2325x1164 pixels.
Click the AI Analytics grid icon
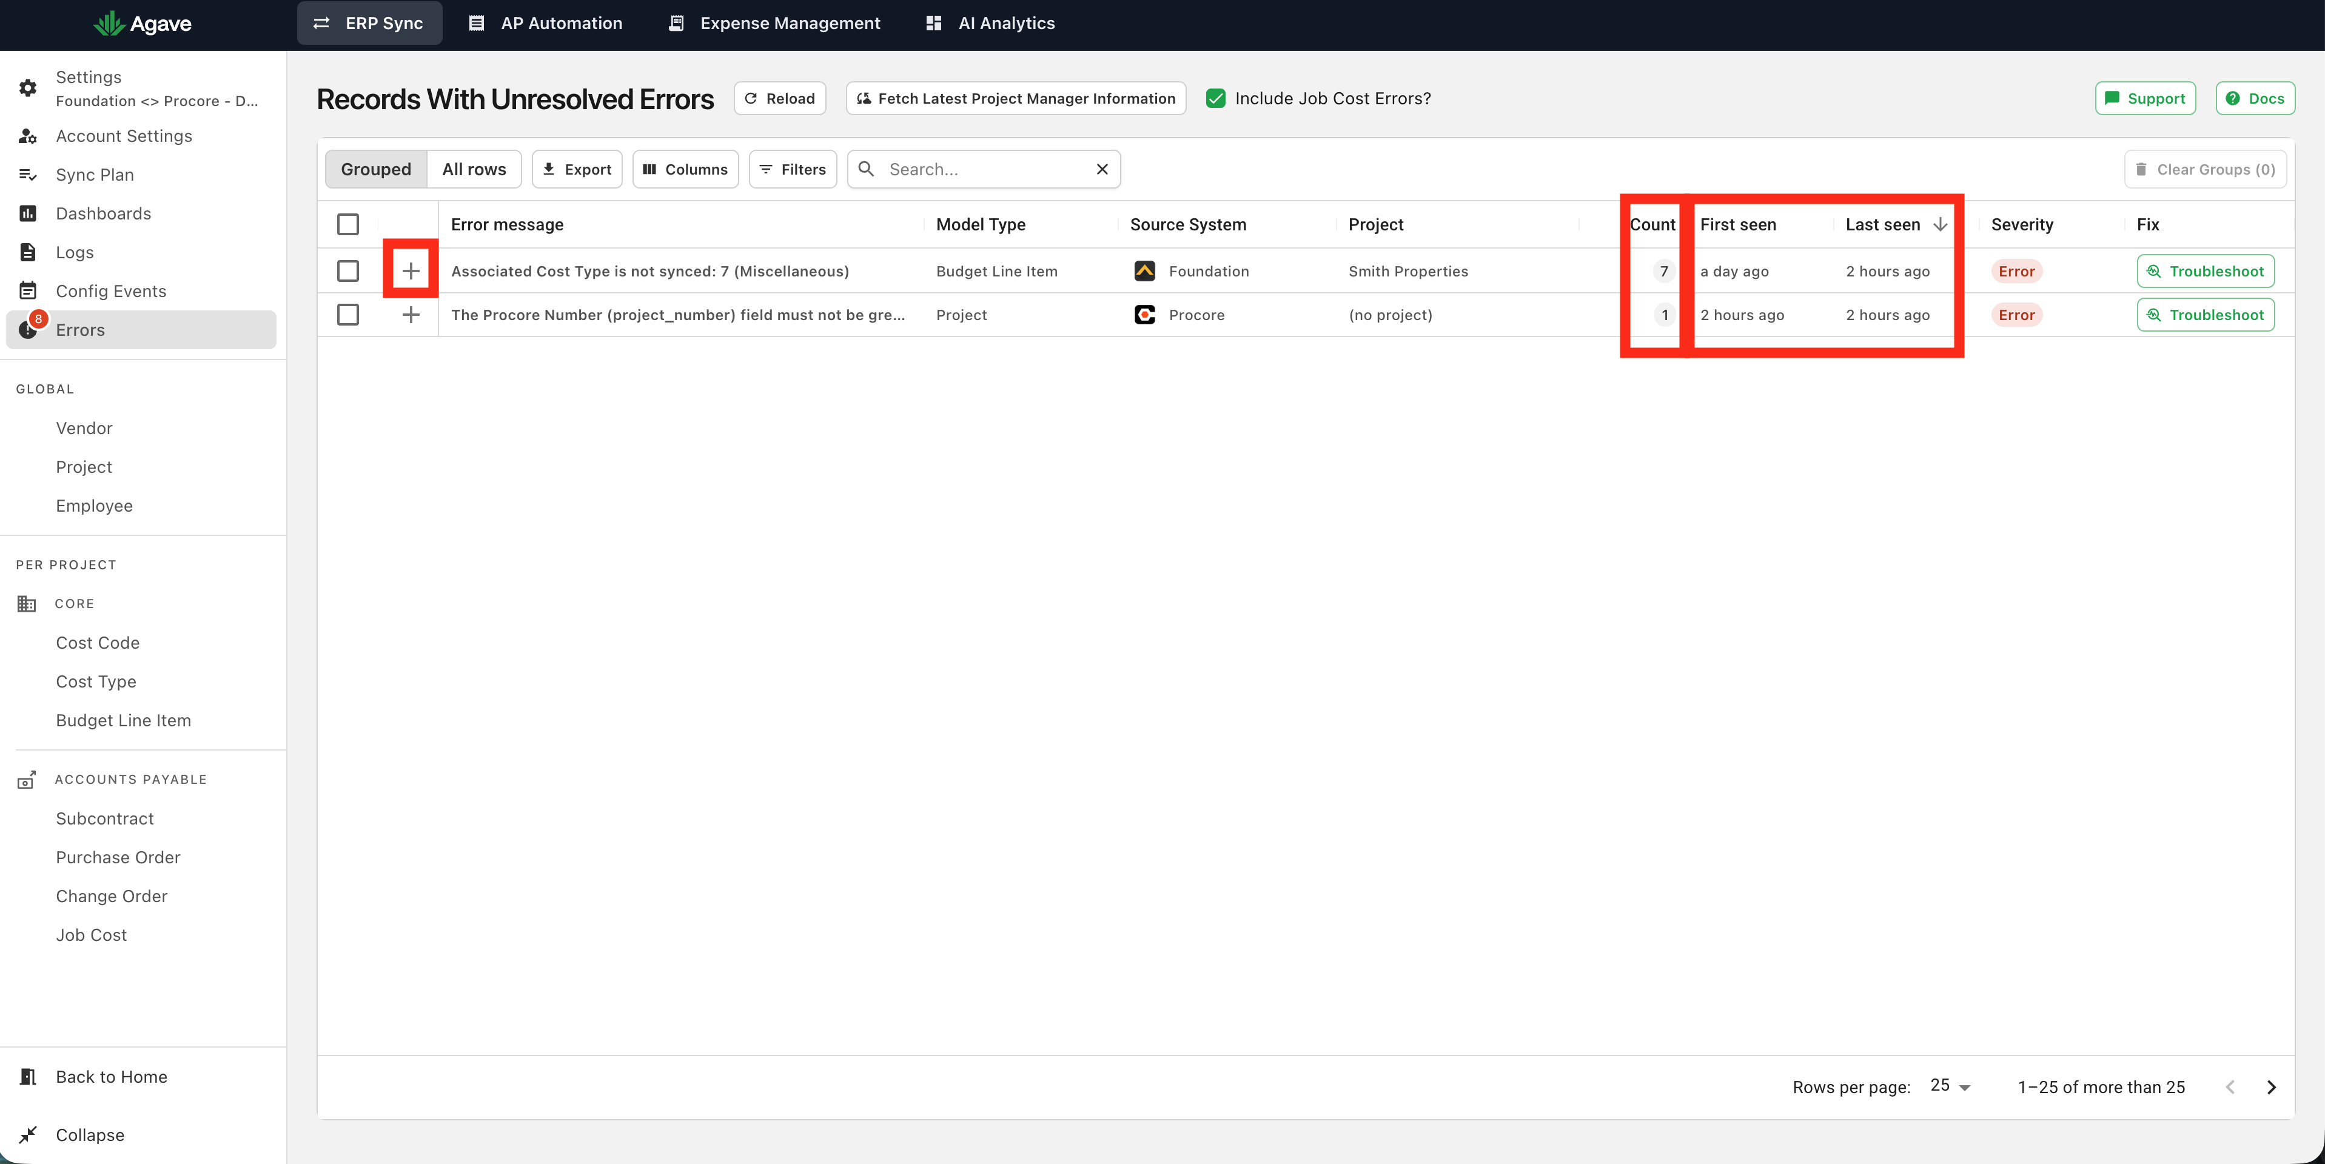tap(934, 24)
